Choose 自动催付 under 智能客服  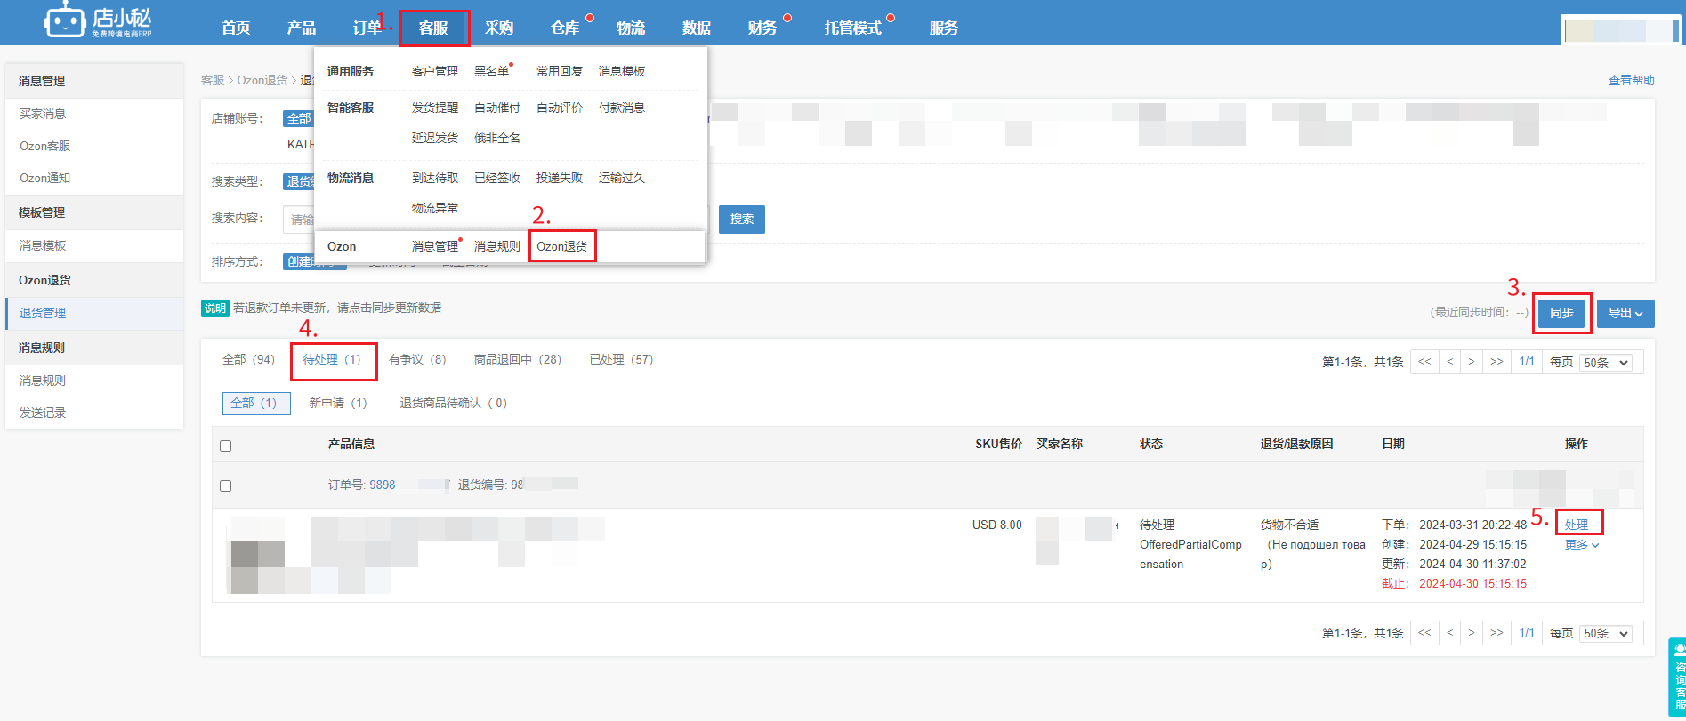tap(497, 108)
